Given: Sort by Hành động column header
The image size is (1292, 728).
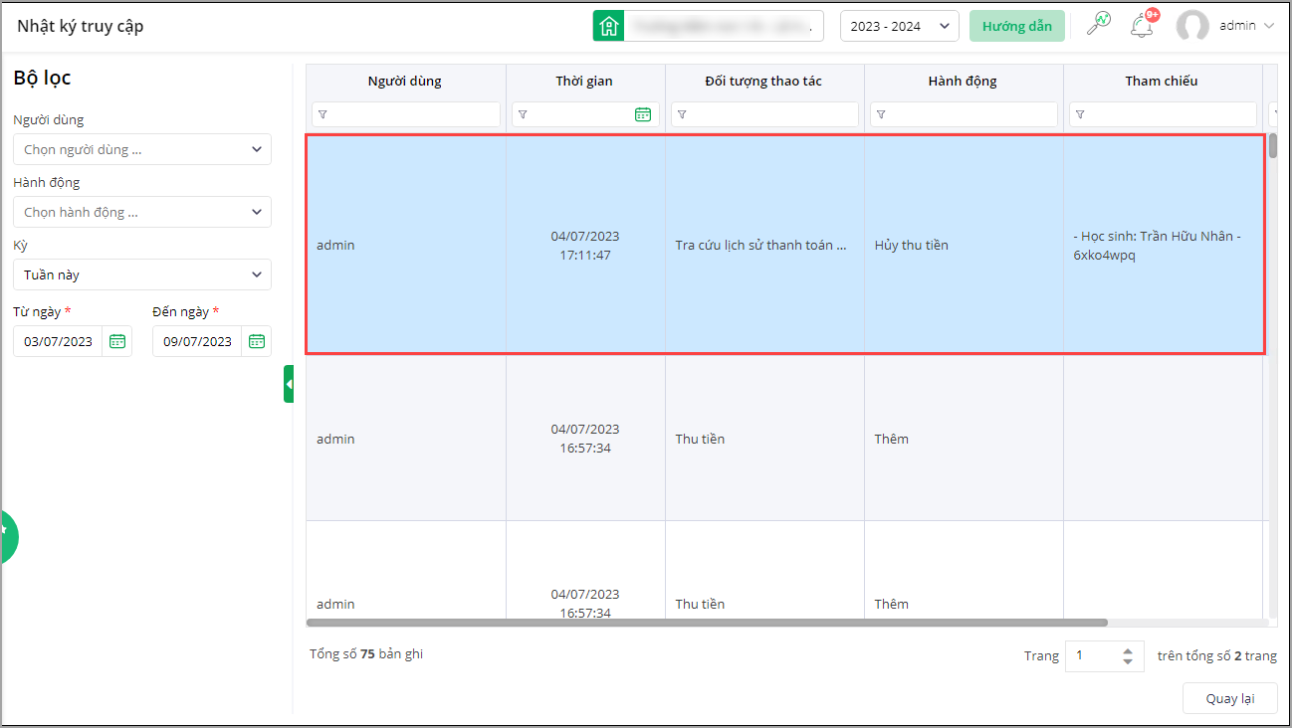Looking at the screenshot, I should tap(963, 81).
